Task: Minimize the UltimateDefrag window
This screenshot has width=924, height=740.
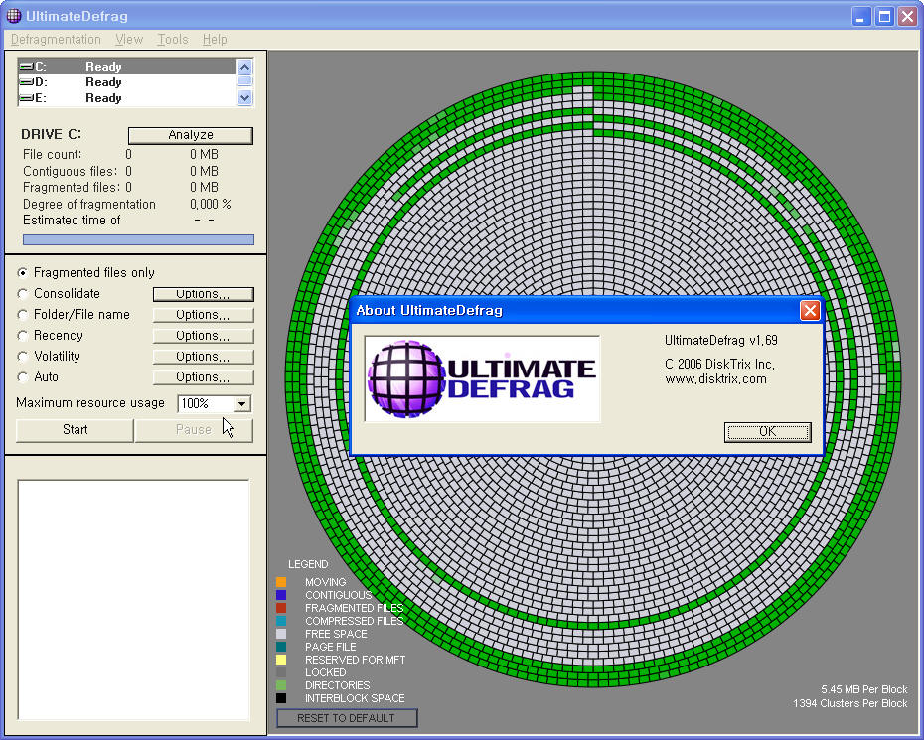Action: 861,17
